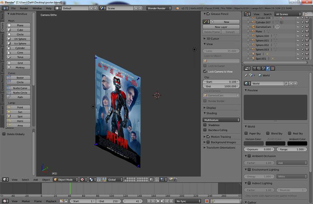This screenshot has height=204, width=313.
Task: Add a Spot lamp from the Lamp list
Action: [x=18, y=116]
